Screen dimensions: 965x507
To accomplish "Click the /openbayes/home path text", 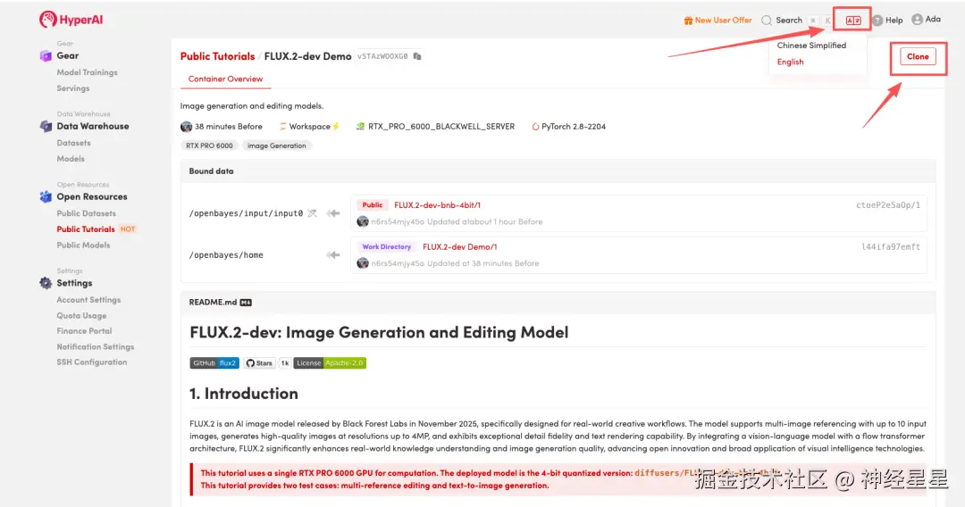I will [x=226, y=255].
